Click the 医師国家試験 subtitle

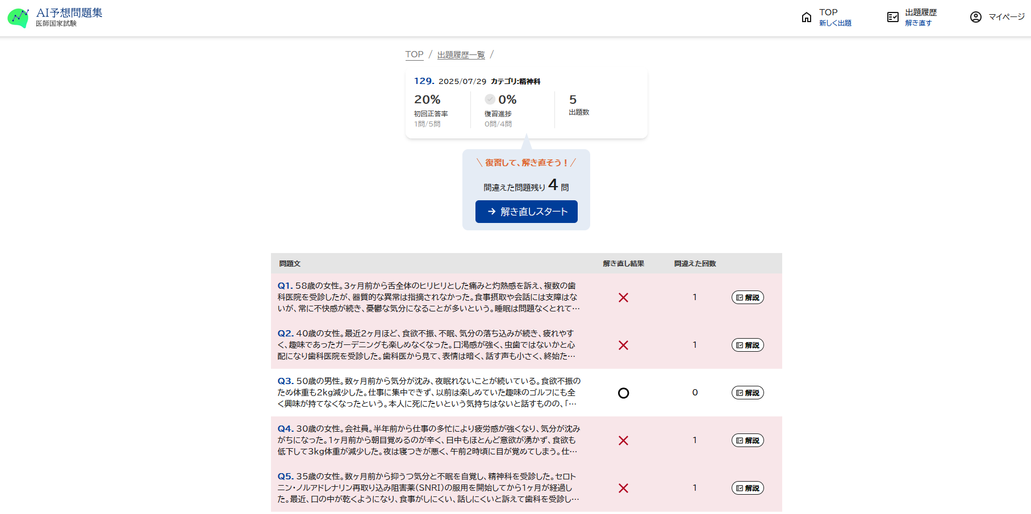point(56,24)
